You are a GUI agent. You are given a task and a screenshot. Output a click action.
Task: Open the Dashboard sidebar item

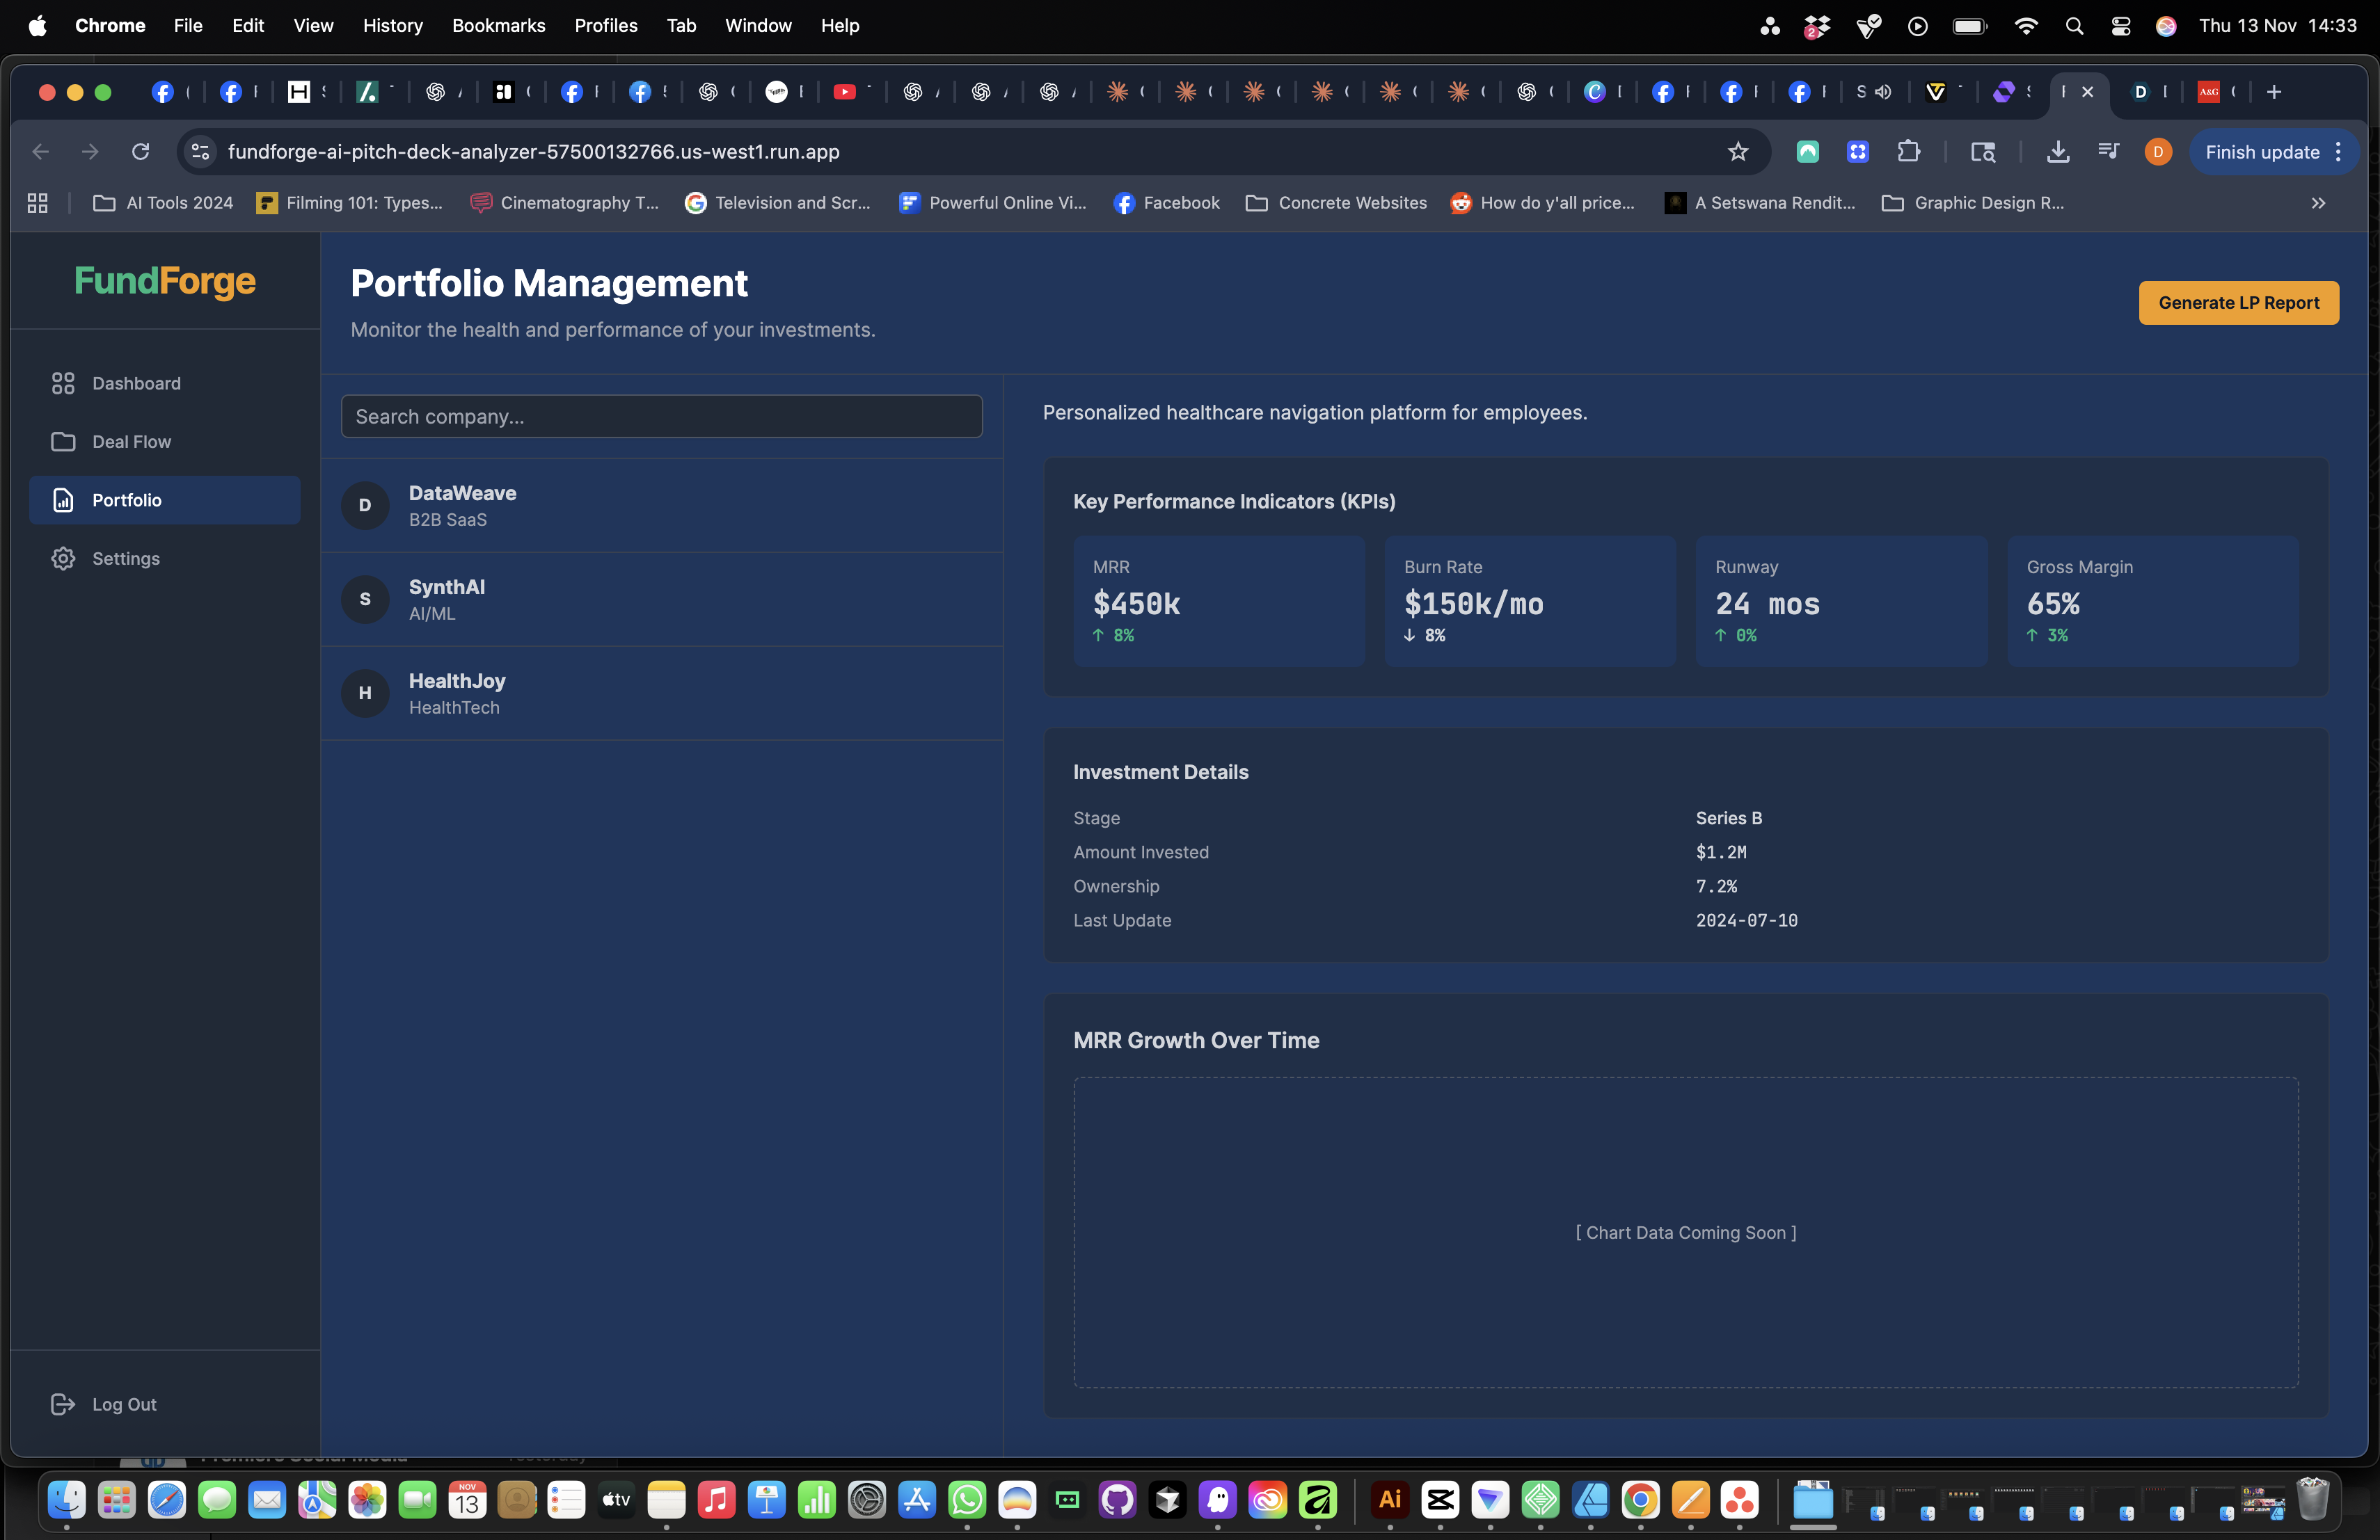coord(136,384)
